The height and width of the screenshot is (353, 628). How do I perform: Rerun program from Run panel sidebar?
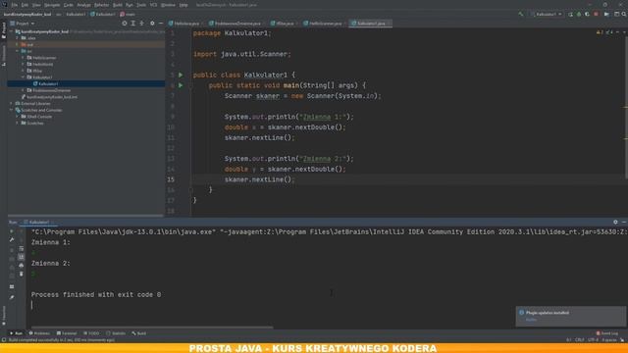12,231
